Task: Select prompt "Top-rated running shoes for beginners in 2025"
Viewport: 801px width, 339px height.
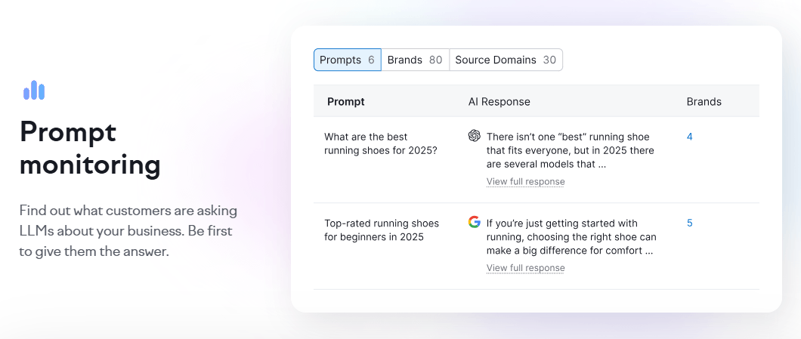Action: coord(382,230)
